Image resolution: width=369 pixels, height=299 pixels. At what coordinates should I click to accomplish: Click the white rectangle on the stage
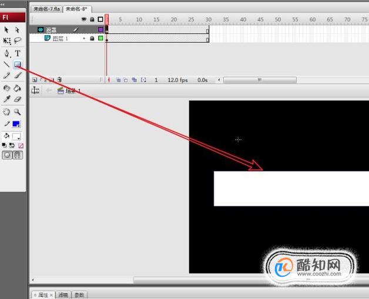[291, 189]
